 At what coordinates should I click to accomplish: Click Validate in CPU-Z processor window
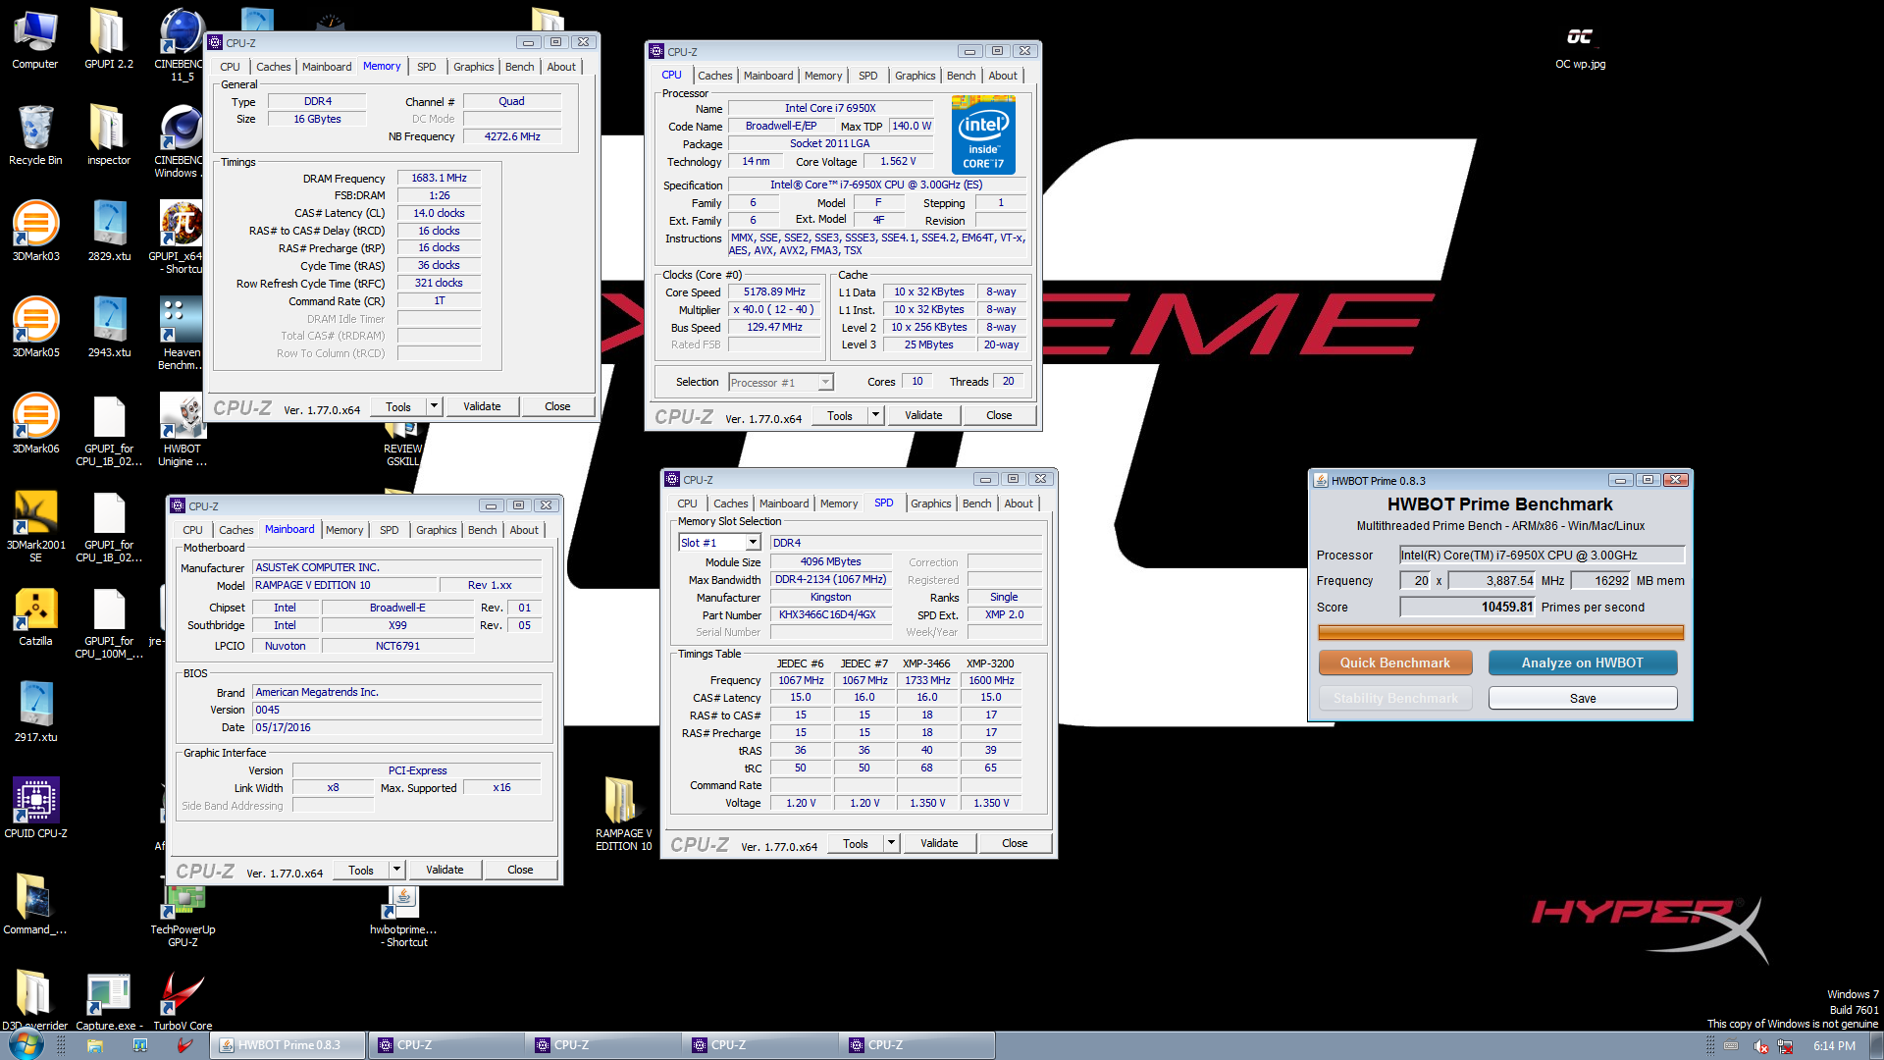[x=923, y=415]
